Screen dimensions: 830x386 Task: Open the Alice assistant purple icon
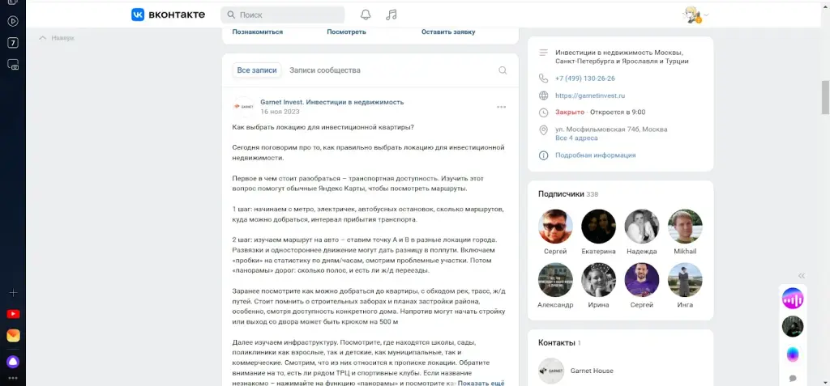13,363
